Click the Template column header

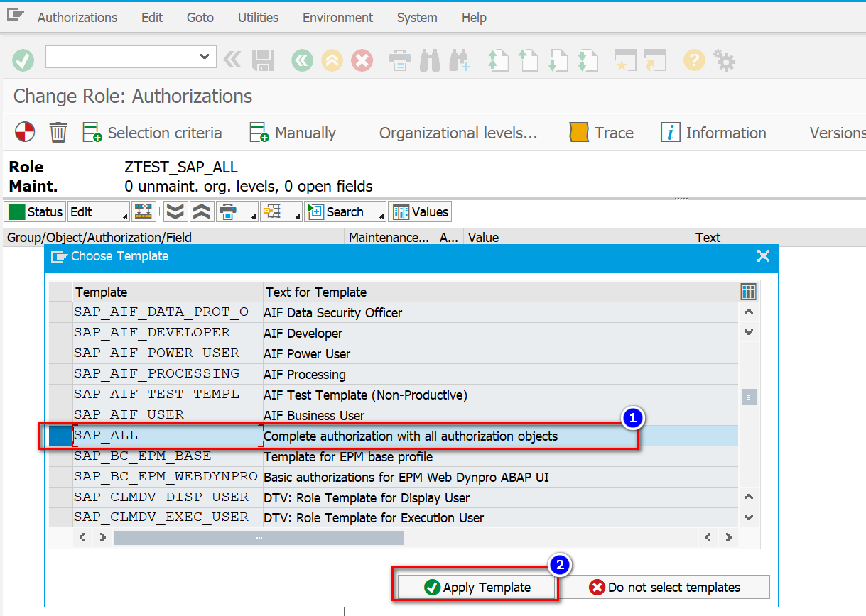168,292
